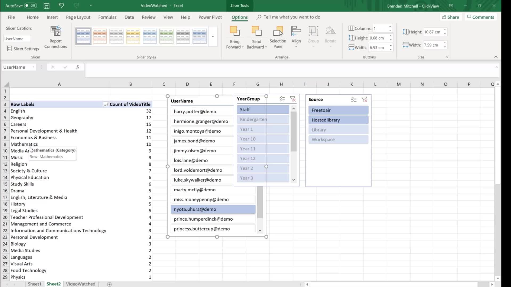Increase slicer button Height with stepper arrow
The width and height of the screenshot is (511, 287).
point(390,36)
